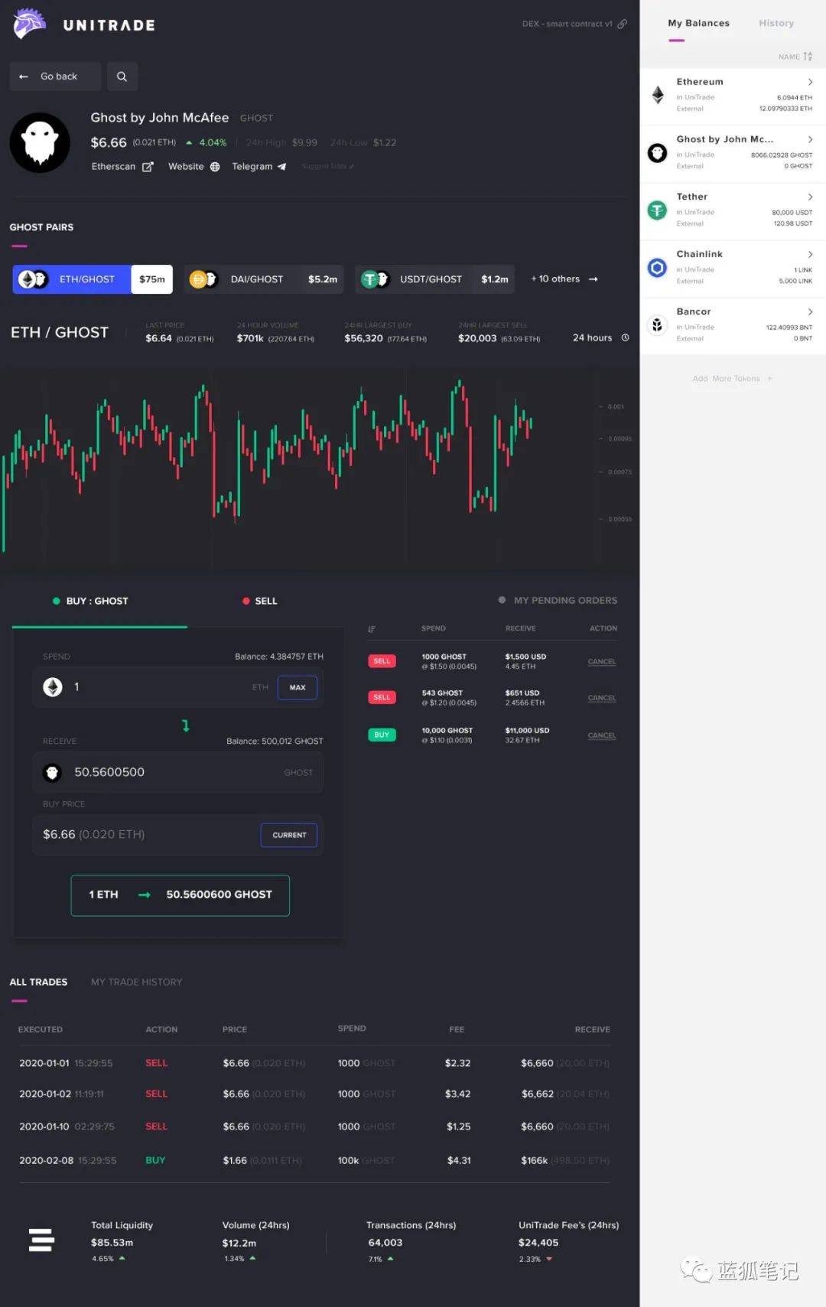
Task: Click the USDT/GHOST pair coin icons
Action: click(376, 279)
